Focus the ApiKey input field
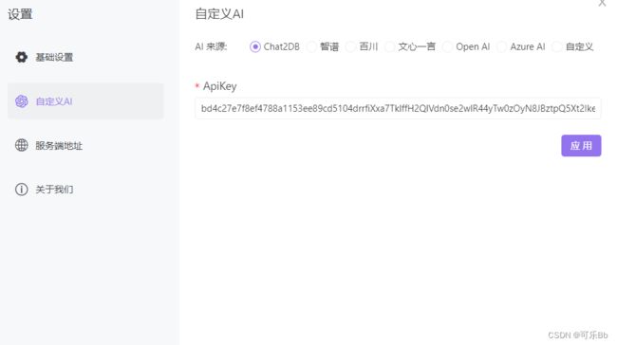 pyautogui.click(x=398, y=108)
